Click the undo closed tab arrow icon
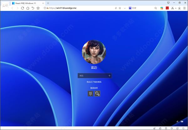 pos(33,8)
